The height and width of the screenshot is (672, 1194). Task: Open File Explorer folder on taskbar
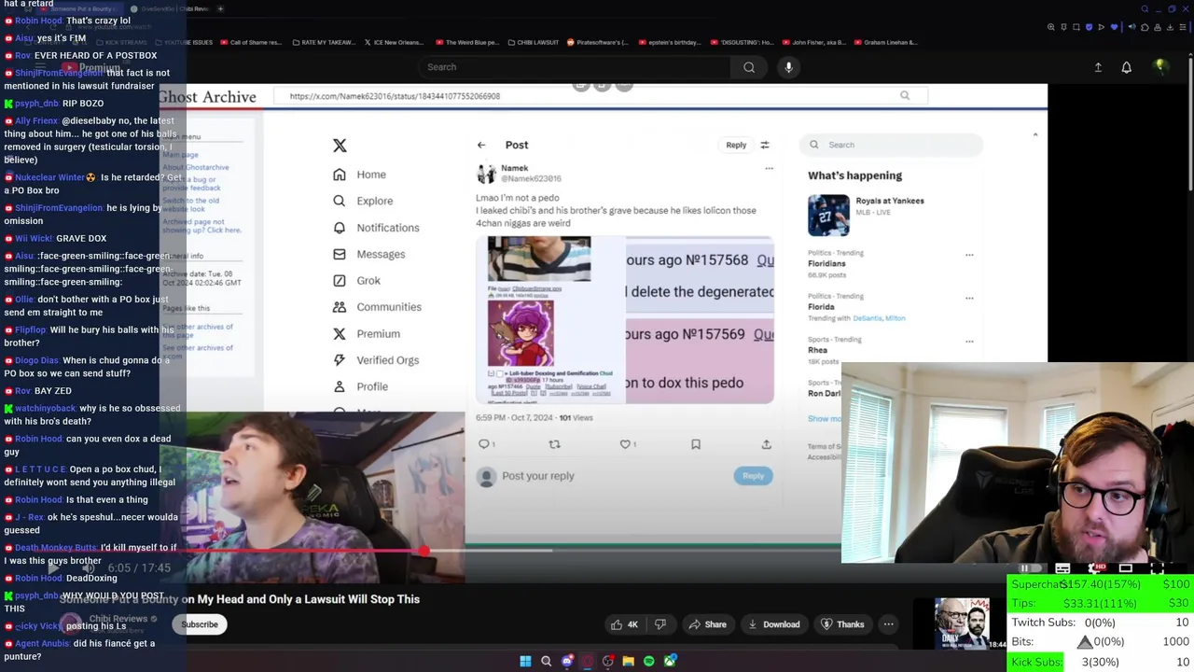[629, 661]
